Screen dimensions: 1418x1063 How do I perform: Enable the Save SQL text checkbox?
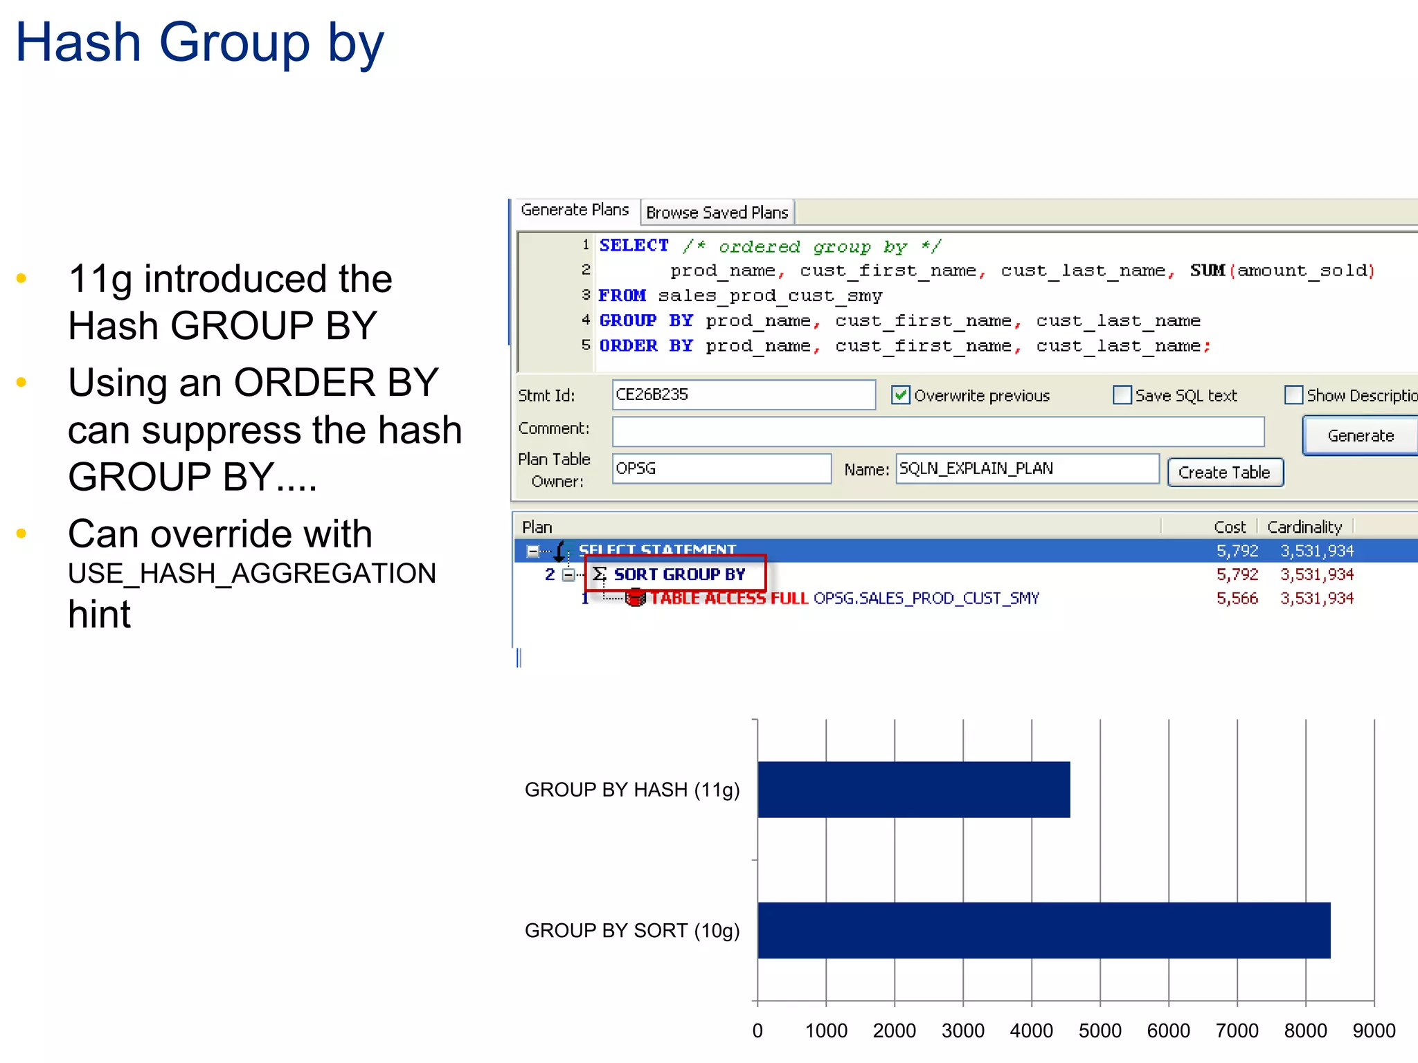(1122, 395)
